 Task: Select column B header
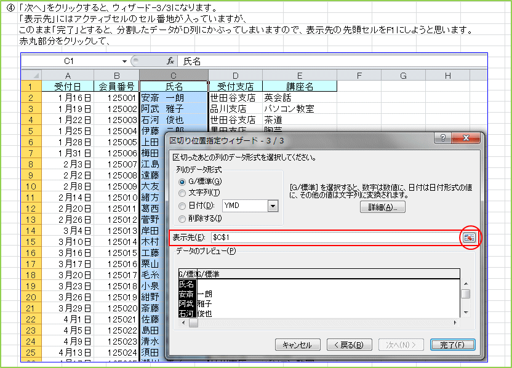coord(116,76)
